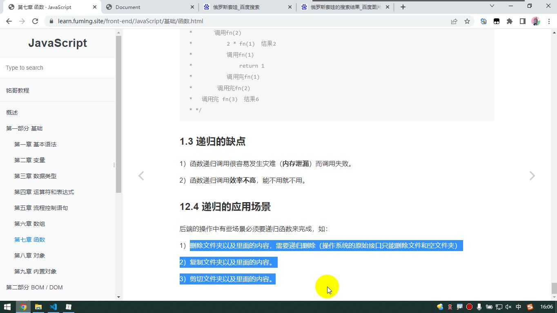557x313 pixels.
Task: Go back using the browser back arrow
Action: coord(9,21)
